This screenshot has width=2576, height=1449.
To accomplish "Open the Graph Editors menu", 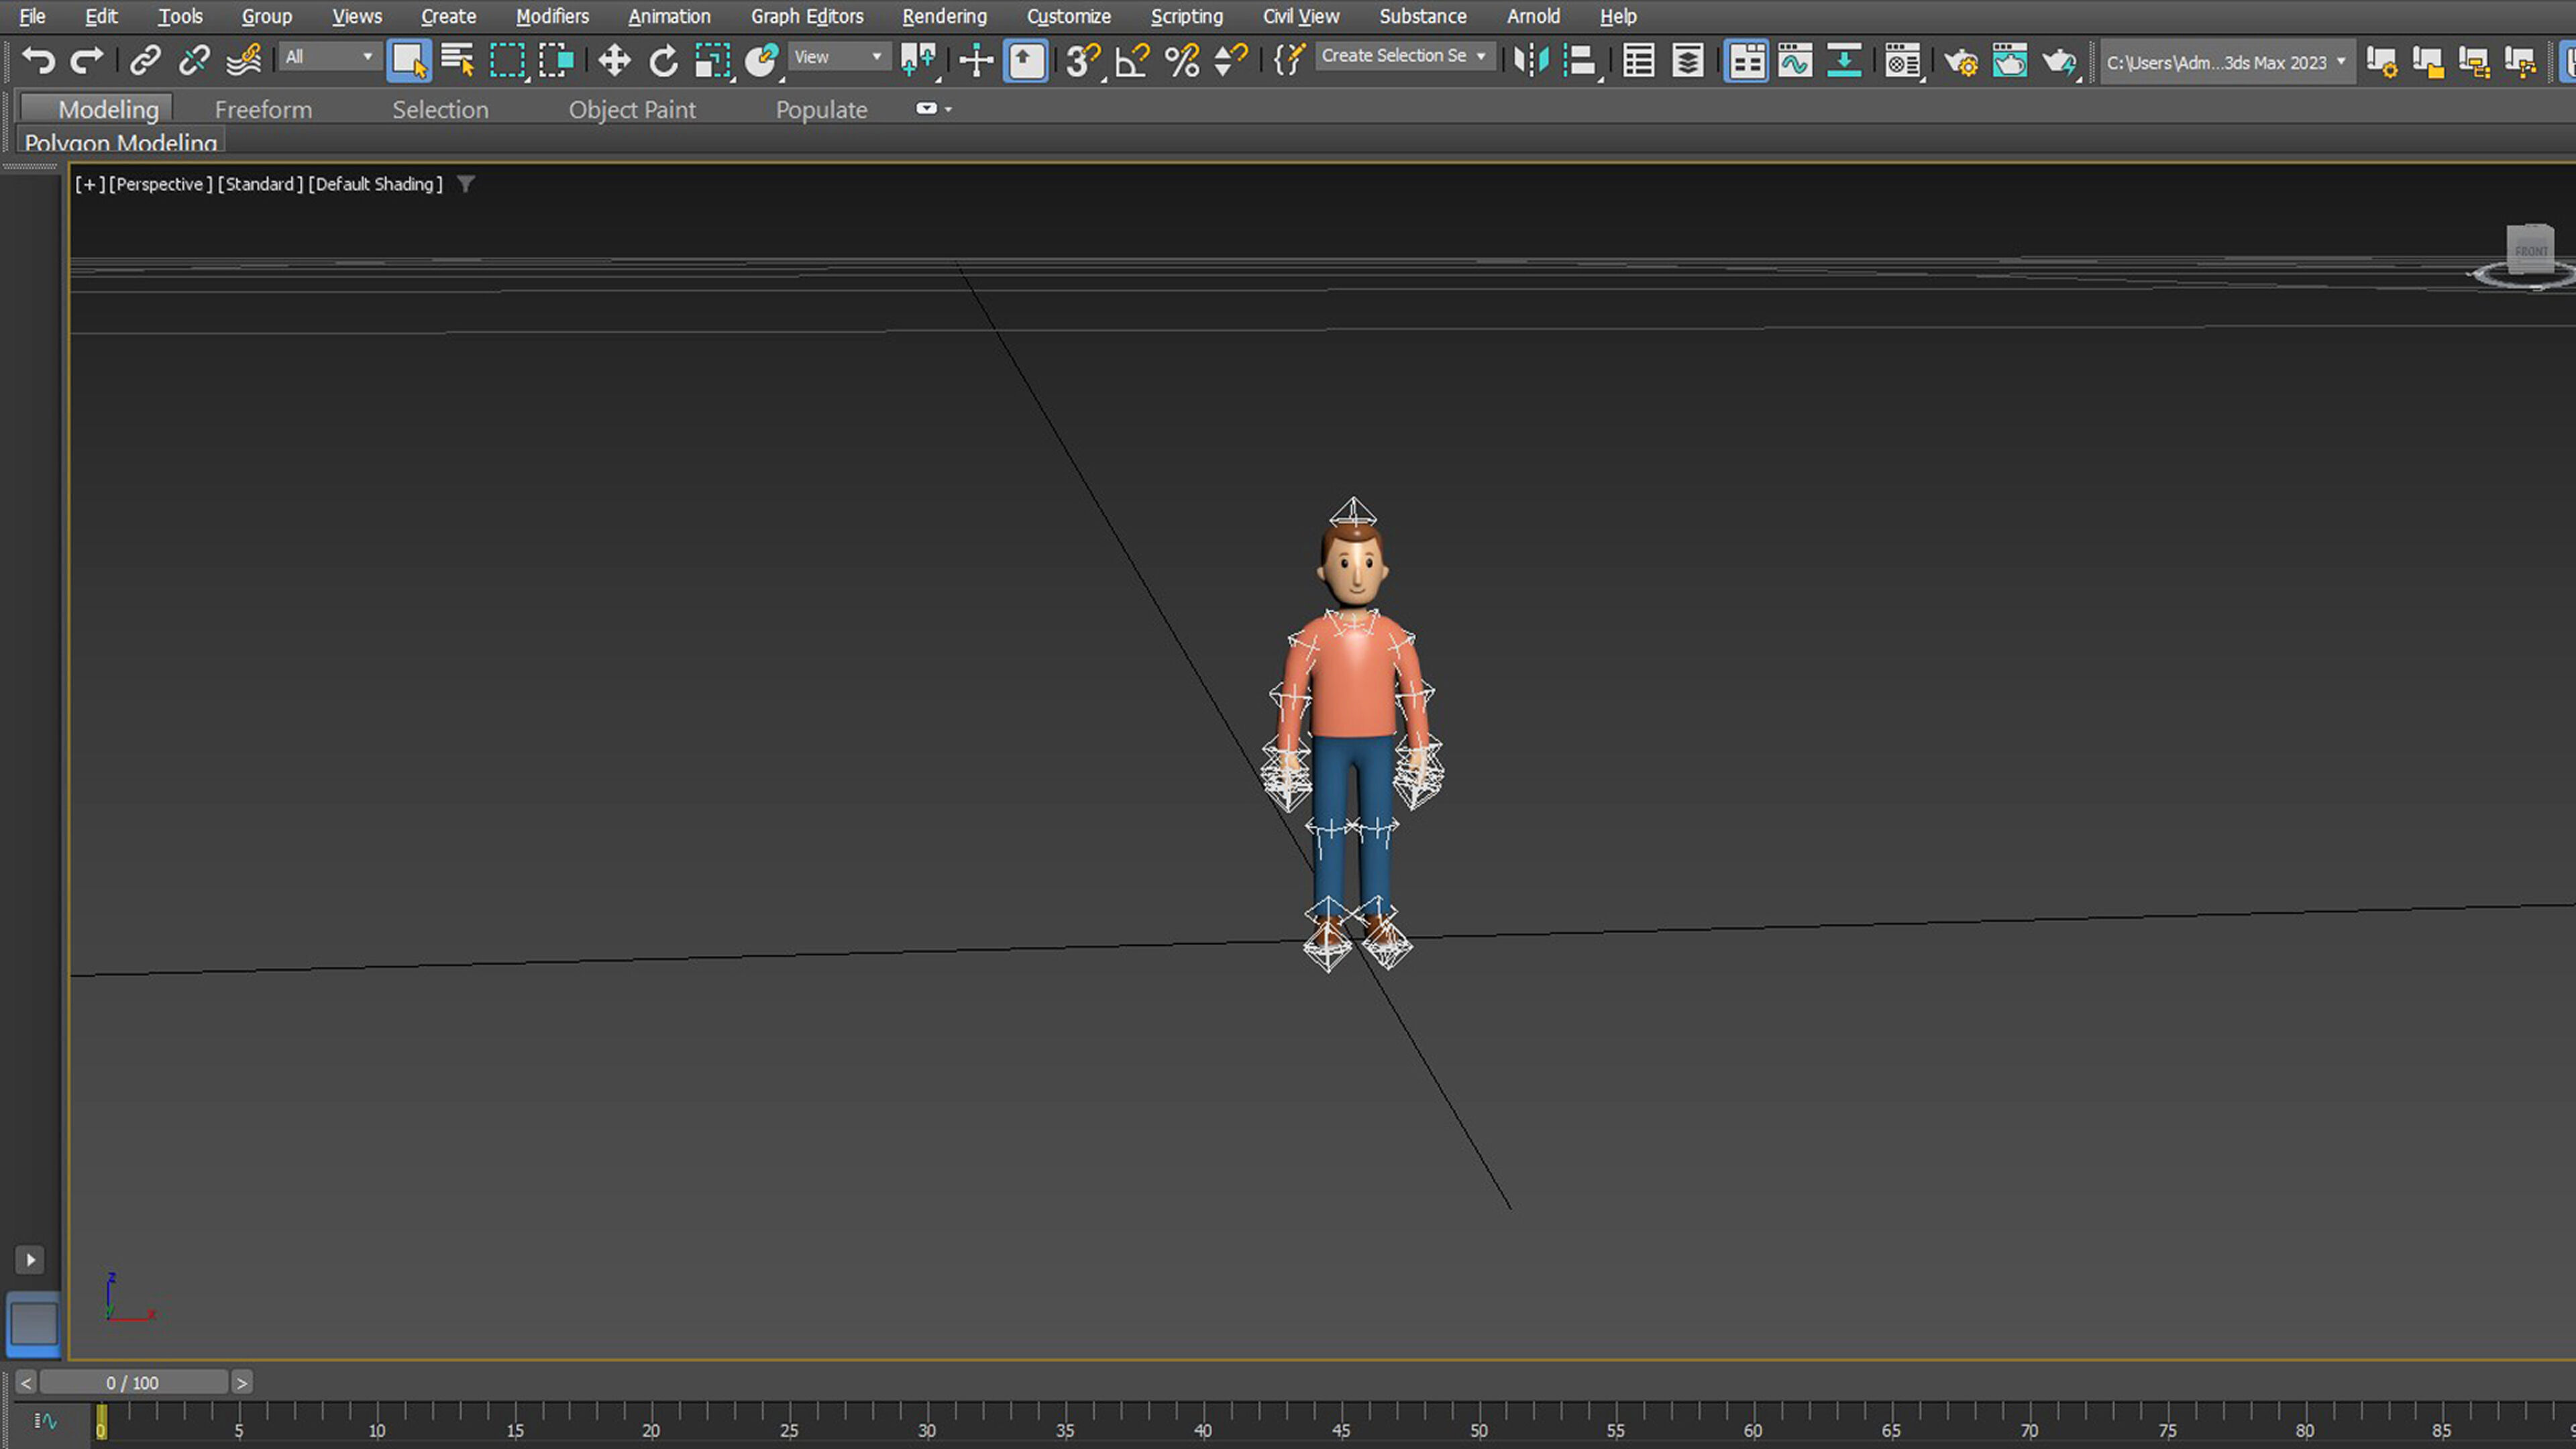I will (x=807, y=16).
